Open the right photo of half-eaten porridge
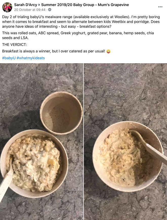Viewport: 167px width, 220px height. point(126,142)
